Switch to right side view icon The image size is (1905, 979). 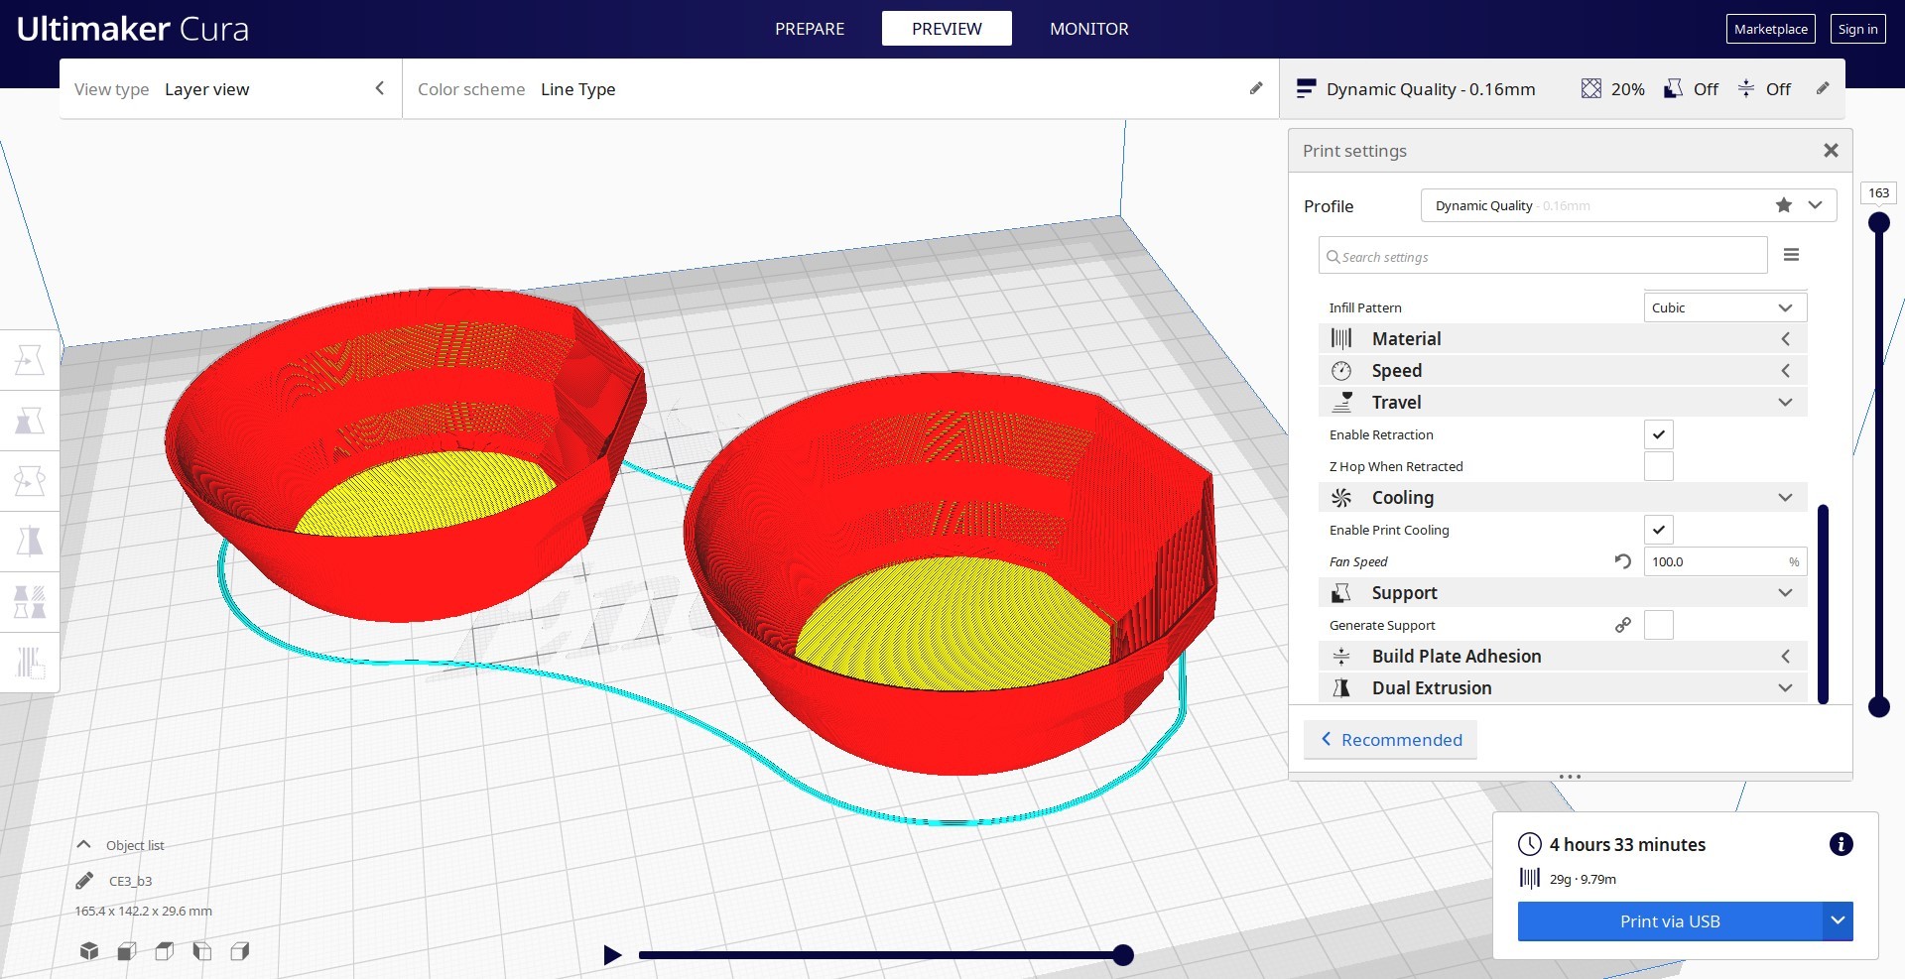pos(240,951)
